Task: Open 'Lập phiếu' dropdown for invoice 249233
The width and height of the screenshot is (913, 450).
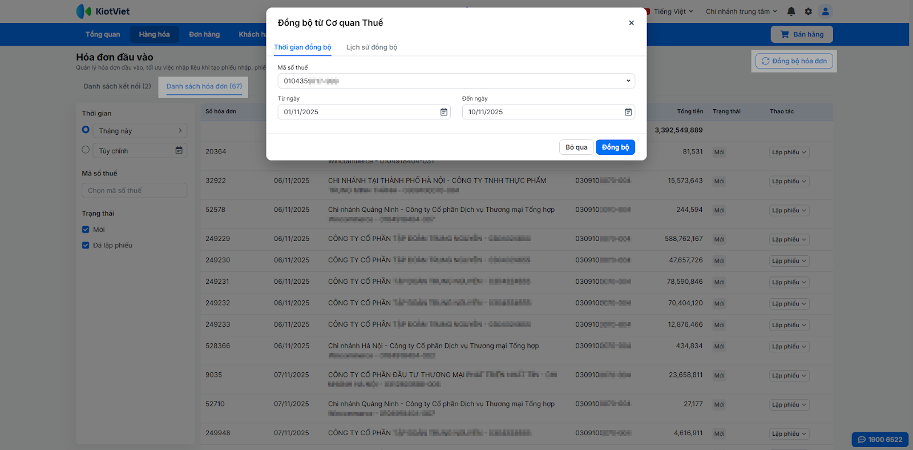Action: (789, 326)
